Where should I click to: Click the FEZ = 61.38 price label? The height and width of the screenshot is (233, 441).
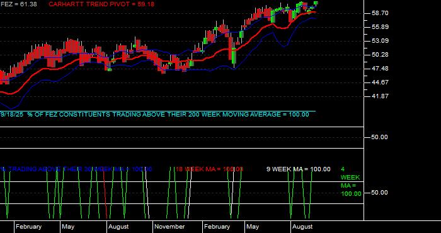click(x=18, y=4)
